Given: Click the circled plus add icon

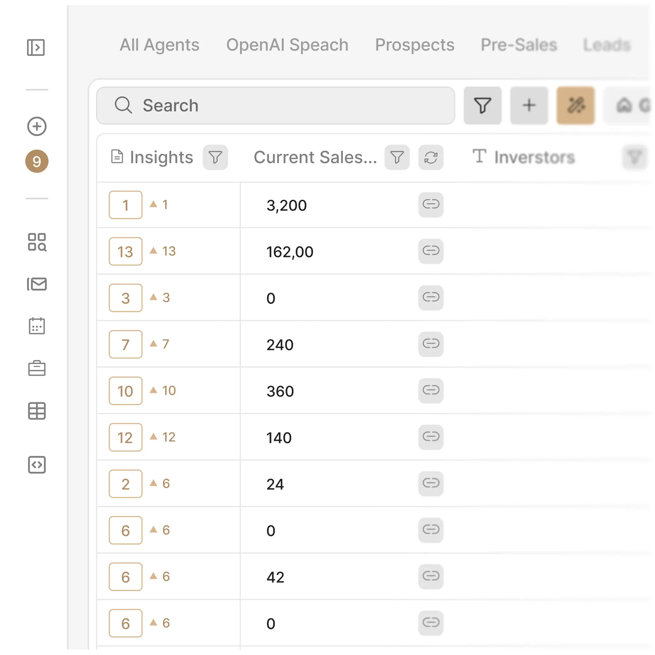Looking at the screenshot, I should click(x=37, y=126).
